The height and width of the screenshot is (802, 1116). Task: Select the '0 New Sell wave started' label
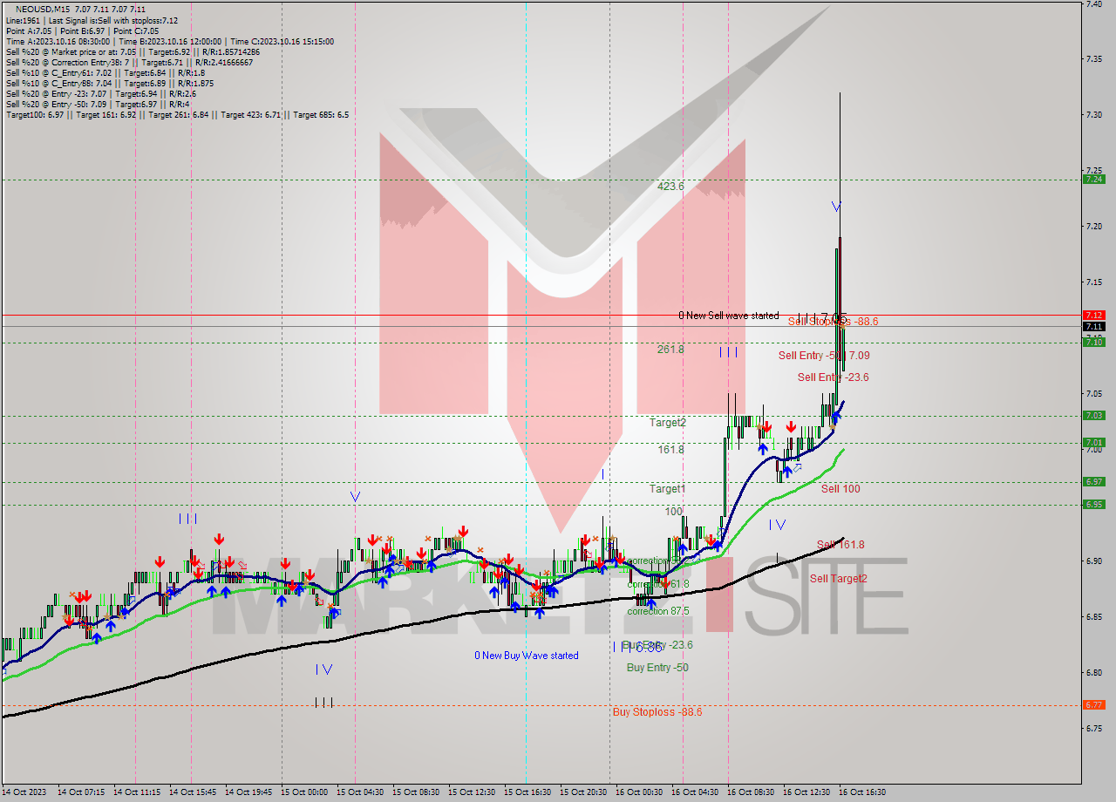coord(729,316)
